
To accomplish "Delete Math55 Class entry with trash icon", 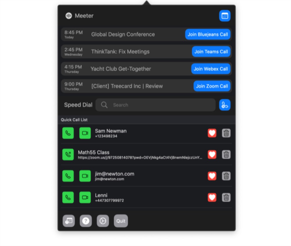I will [x=226, y=155].
